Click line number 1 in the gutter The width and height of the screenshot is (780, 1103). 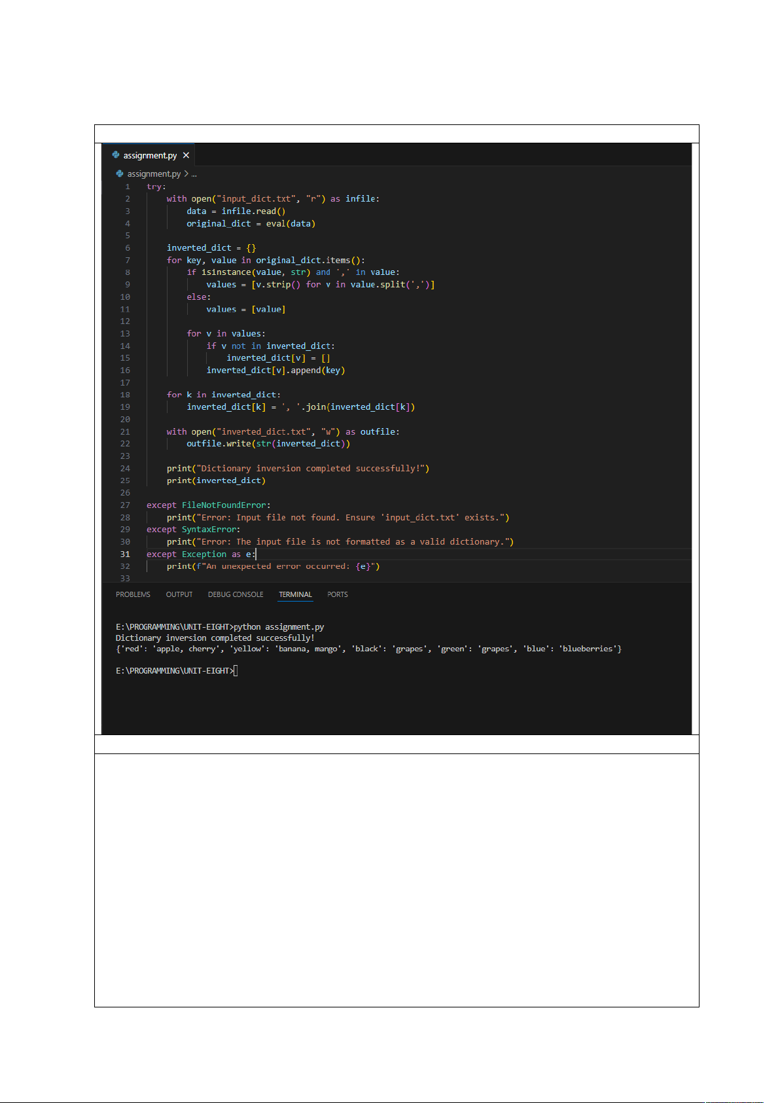(128, 187)
